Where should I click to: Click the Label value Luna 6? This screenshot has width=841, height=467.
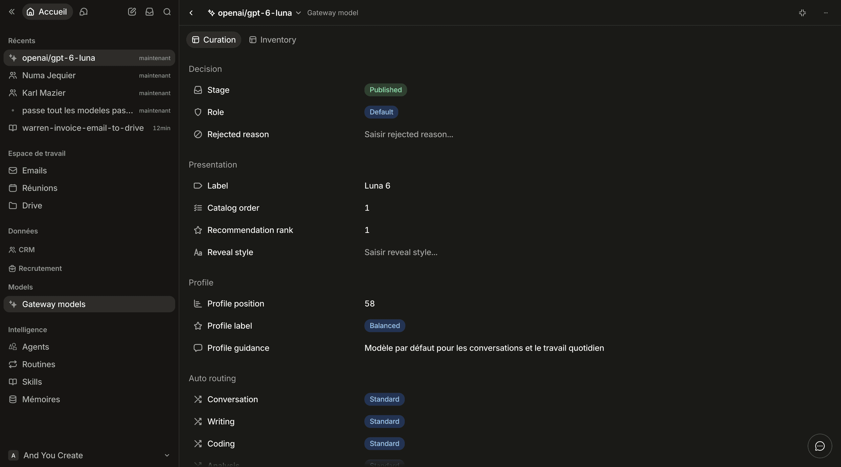377,186
